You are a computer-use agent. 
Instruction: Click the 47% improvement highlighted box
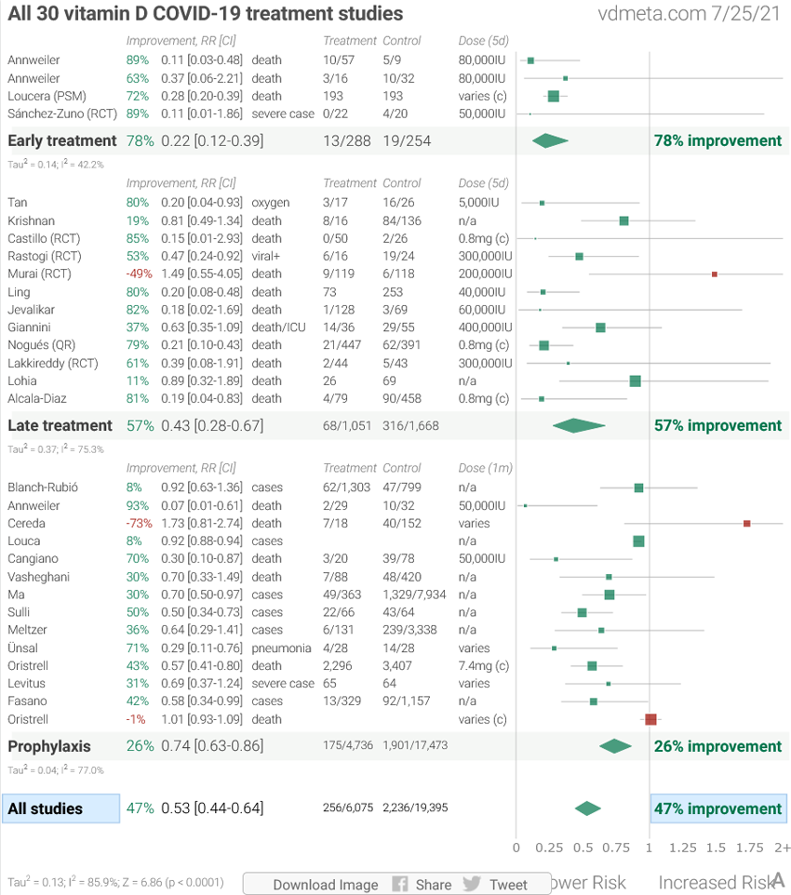click(x=717, y=808)
